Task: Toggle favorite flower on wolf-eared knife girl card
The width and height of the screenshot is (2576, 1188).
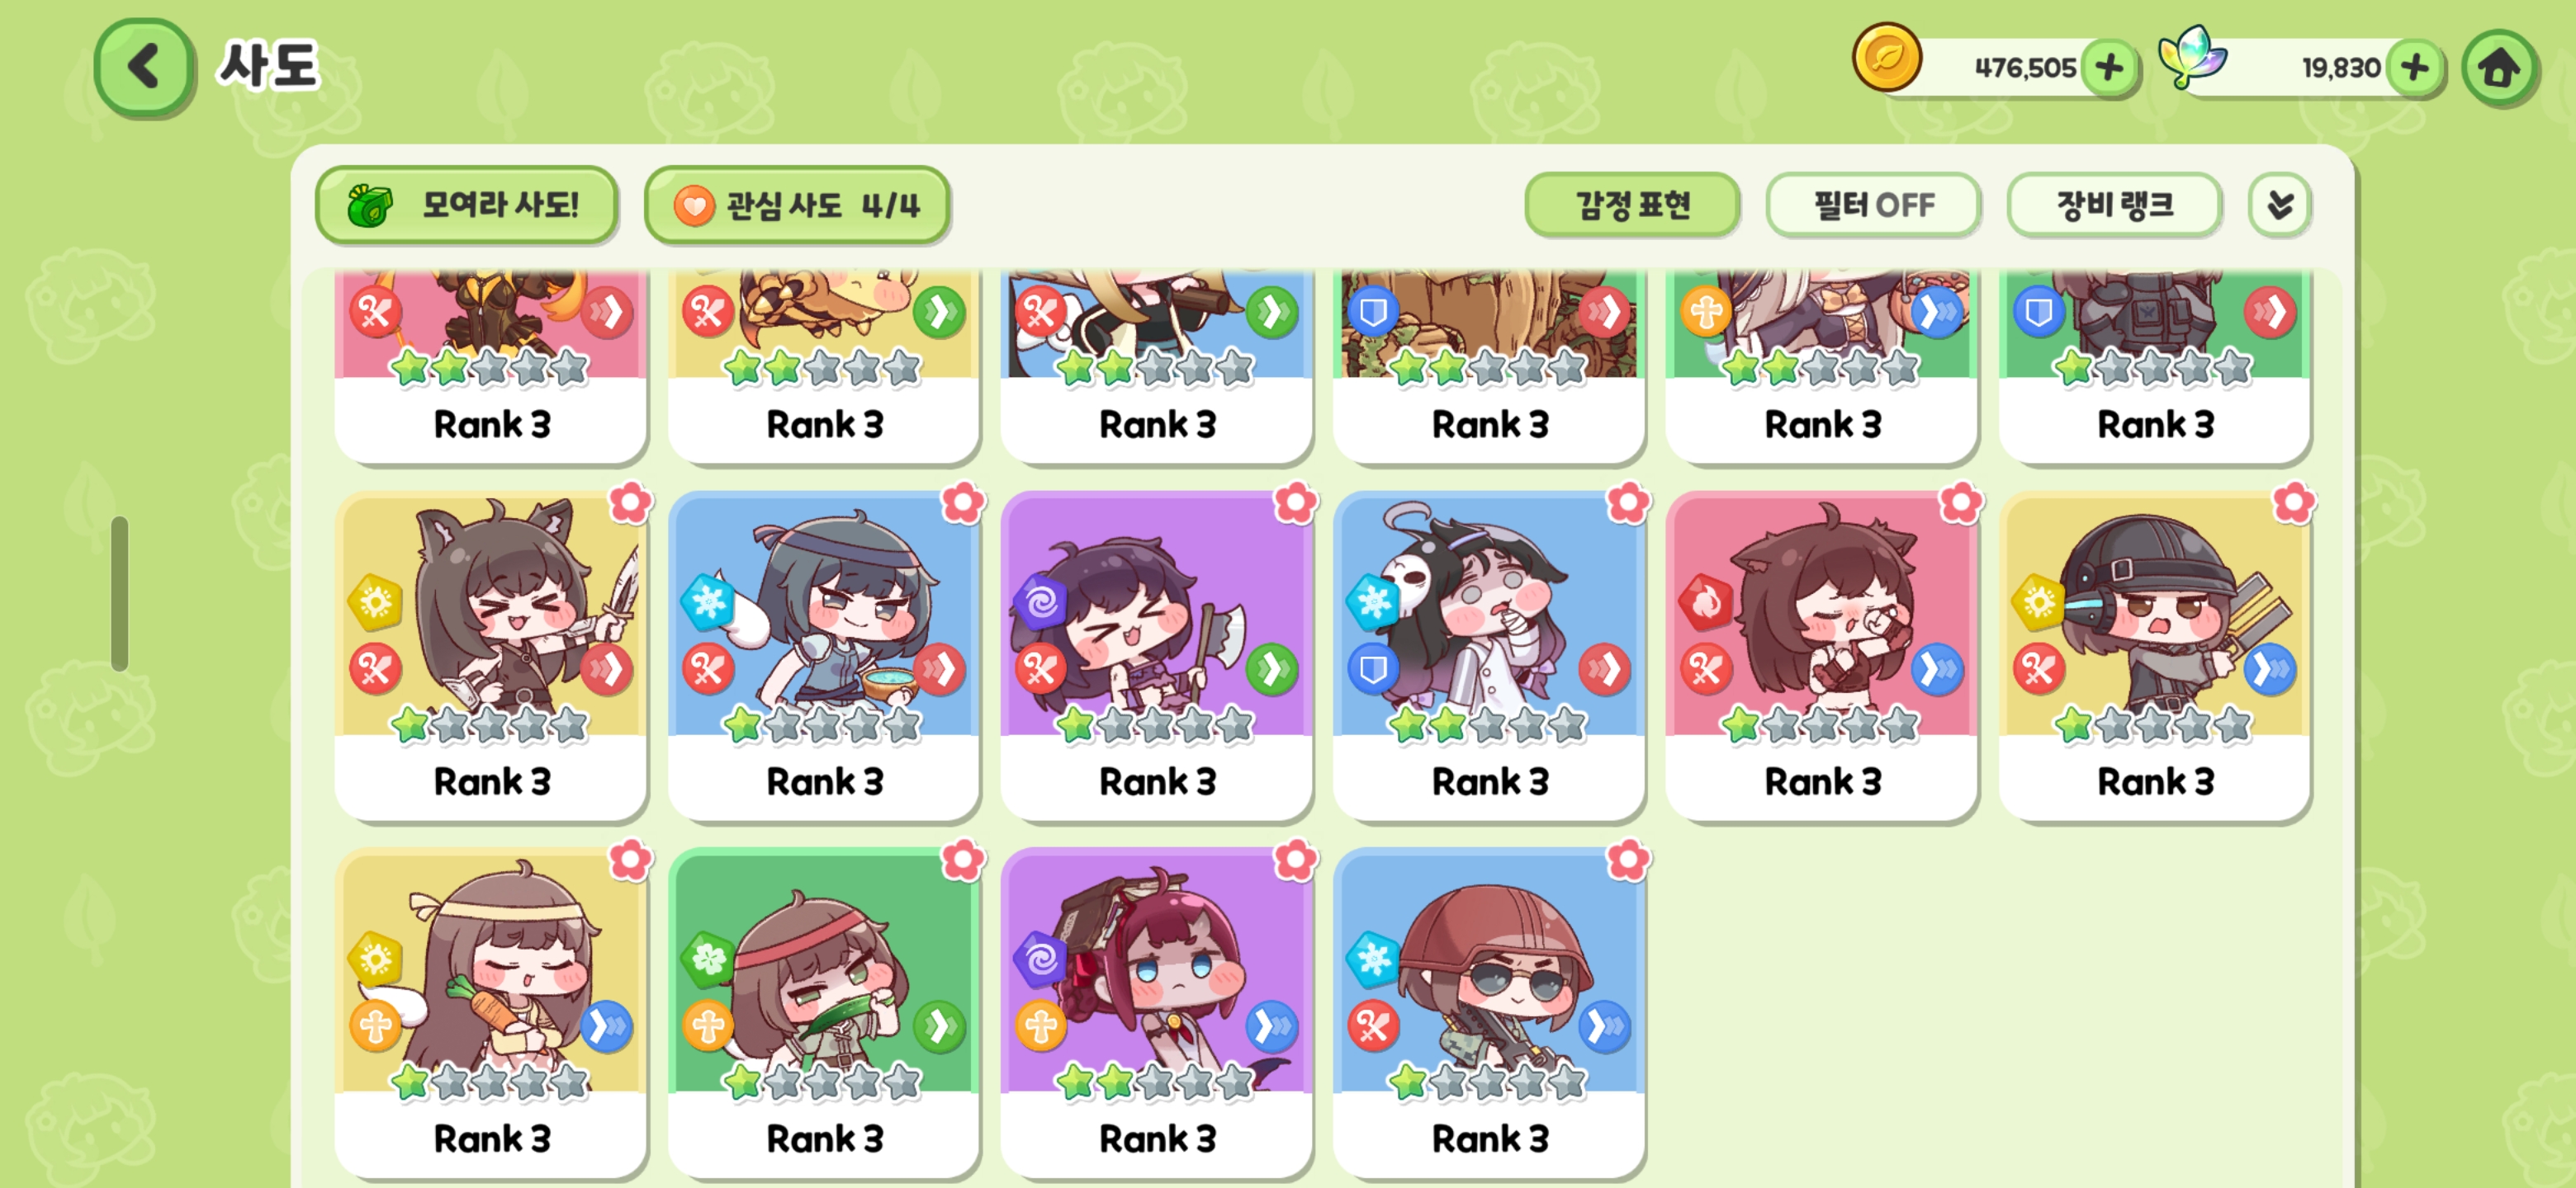Action: click(x=630, y=502)
